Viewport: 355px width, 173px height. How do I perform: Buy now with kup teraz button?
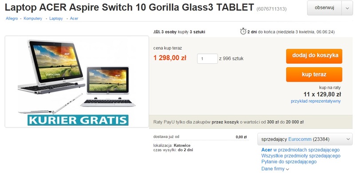coord(314,74)
